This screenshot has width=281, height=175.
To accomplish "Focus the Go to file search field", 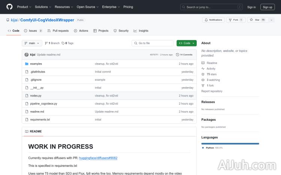I will pos(152,43).
